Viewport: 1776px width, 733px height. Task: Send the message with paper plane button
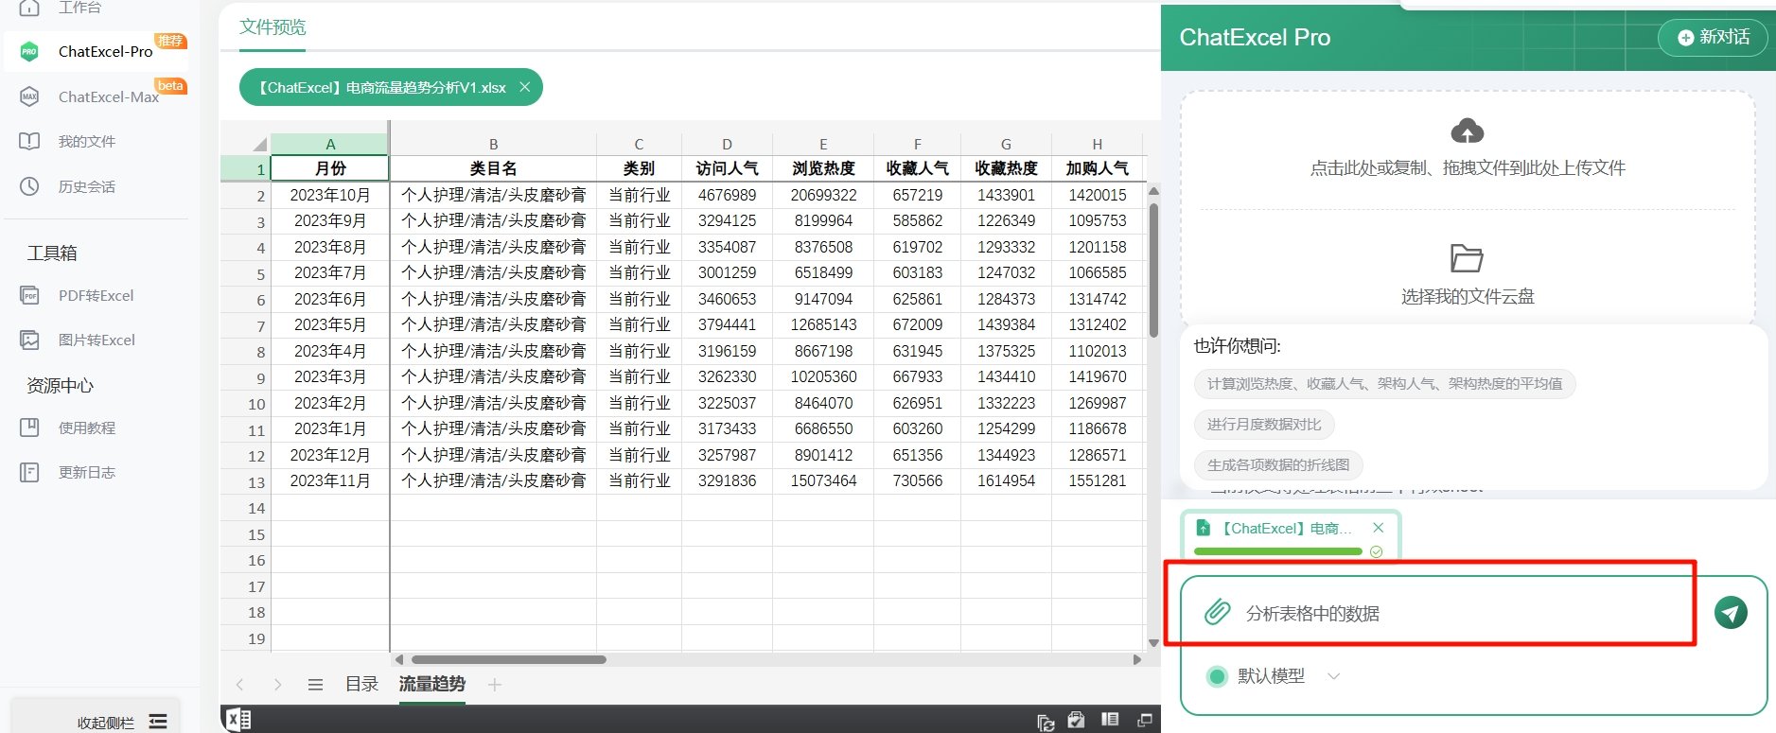[1730, 612]
